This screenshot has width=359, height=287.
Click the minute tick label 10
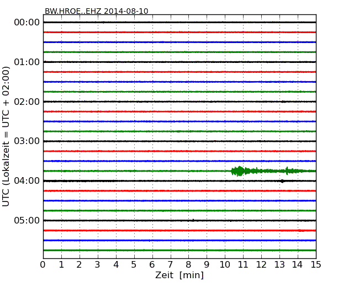click(225, 265)
